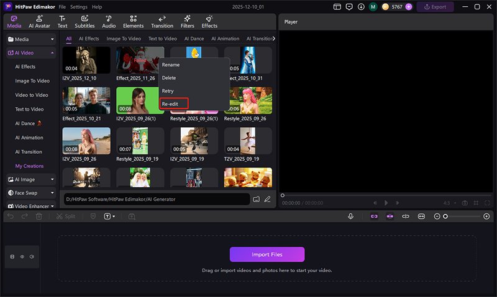The image size is (497, 297).
Task: Open the Filters tool
Action: click(188, 22)
